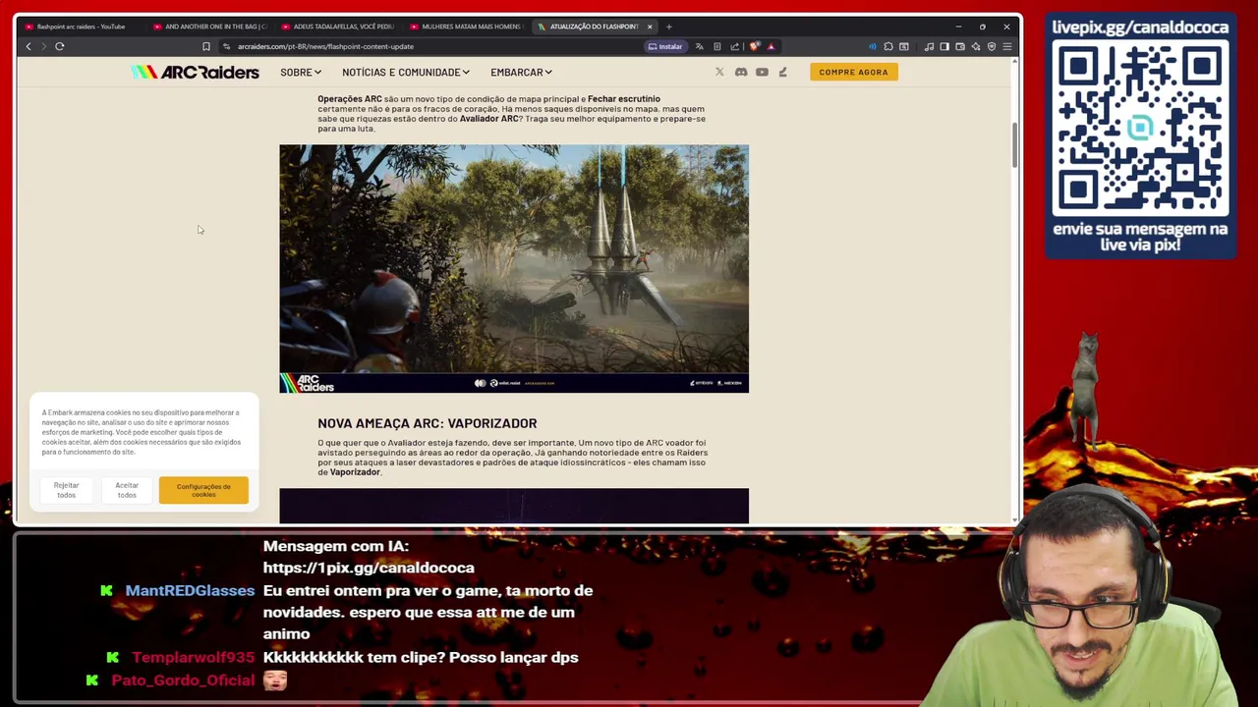The image size is (1258, 707).
Task: Switch to 'AND ANOTHER ONE IN THE BAG' tab
Action: tap(211, 27)
